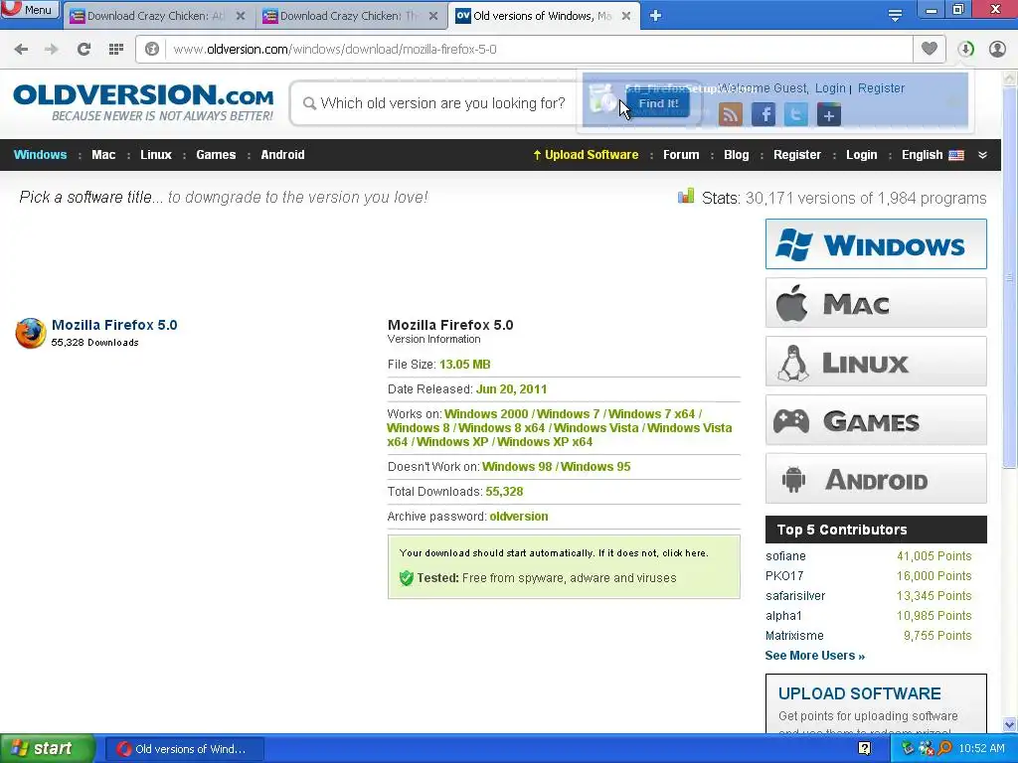Open the Windows item in the navigation bar
1018x763 pixels.
(40, 155)
